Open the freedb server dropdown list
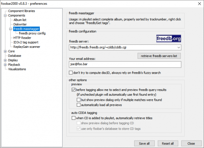 tap(178, 48)
